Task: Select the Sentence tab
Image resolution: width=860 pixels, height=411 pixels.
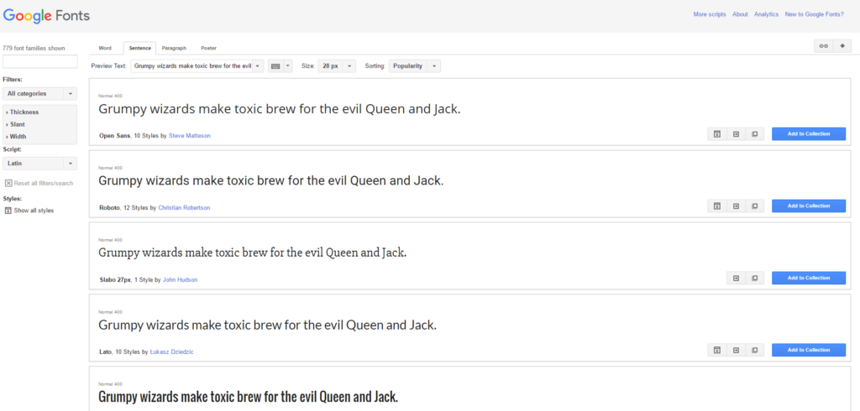Action: pos(140,48)
